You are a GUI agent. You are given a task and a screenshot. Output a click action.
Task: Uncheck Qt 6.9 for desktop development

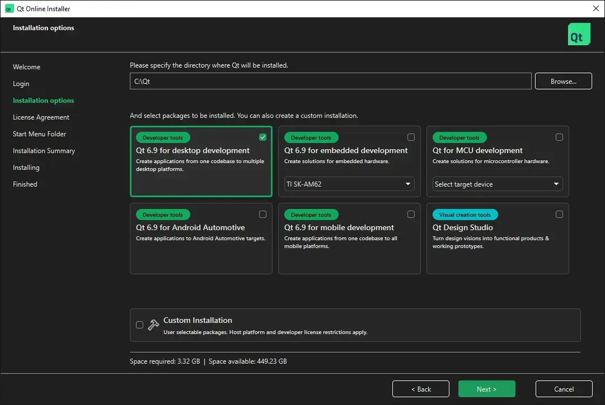[262, 136]
